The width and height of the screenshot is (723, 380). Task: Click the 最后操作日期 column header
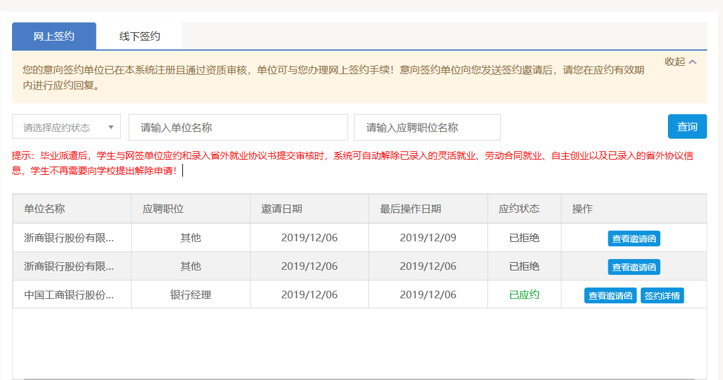(410, 208)
